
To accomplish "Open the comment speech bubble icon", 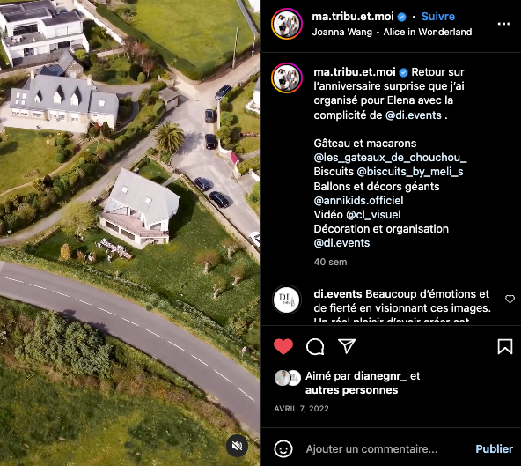I will pos(315,347).
